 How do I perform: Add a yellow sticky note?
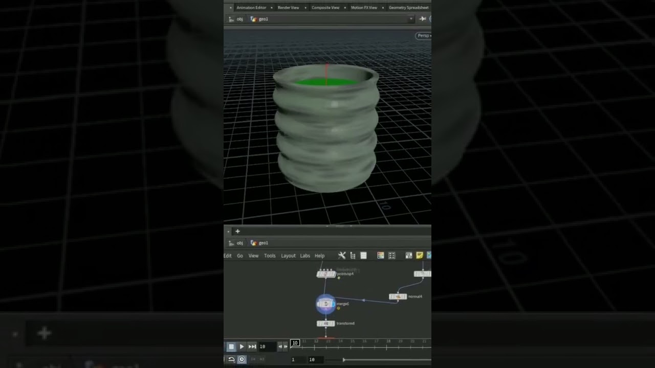click(420, 256)
